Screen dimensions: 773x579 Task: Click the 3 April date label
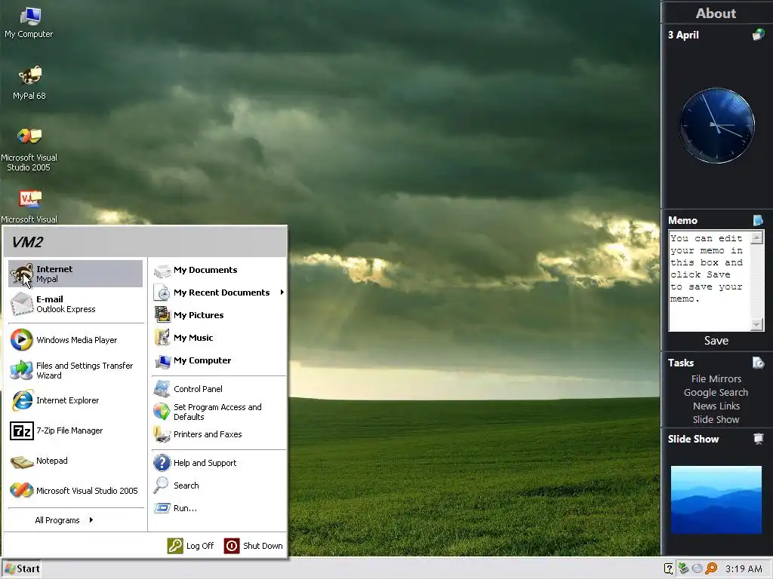pos(683,35)
